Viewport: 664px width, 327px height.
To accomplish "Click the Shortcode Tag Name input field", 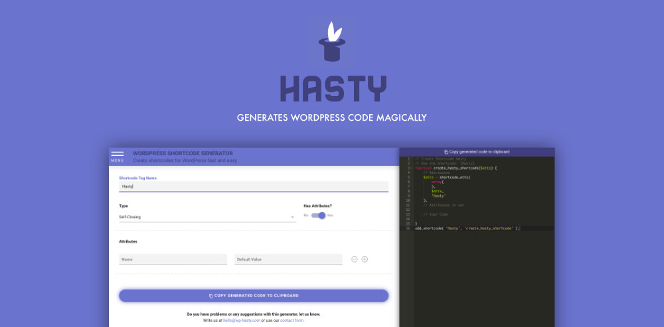I will point(254,186).
